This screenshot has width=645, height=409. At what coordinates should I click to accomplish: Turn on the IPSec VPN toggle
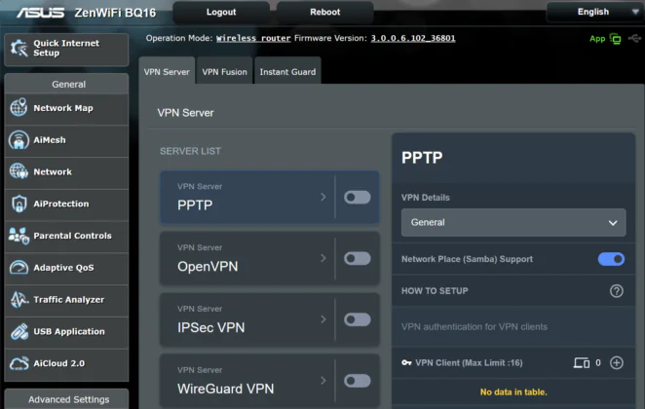[357, 319]
